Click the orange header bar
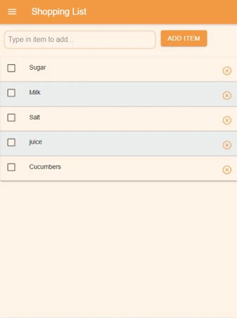Viewport: 237px width, 318px height. (x=158, y=11)
